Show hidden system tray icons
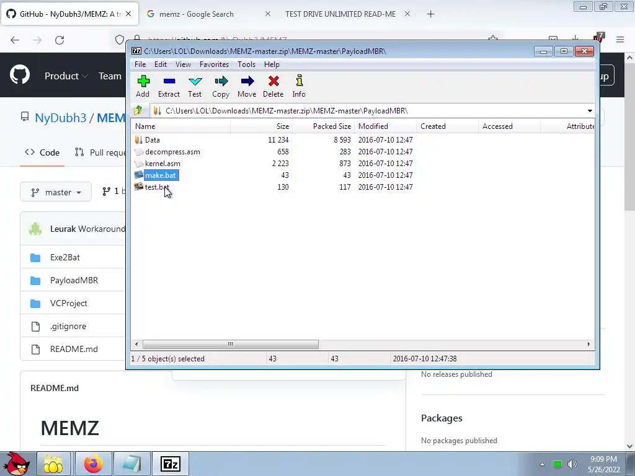The width and height of the screenshot is (635, 476). coord(542,464)
